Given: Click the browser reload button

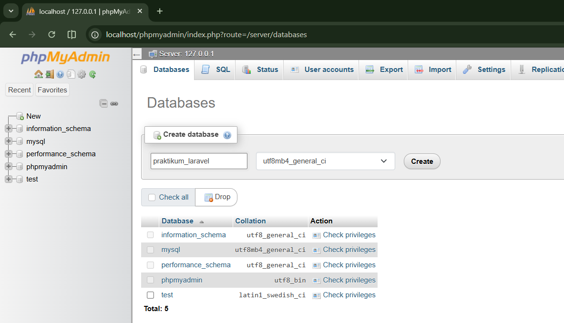Looking at the screenshot, I should tap(52, 34).
